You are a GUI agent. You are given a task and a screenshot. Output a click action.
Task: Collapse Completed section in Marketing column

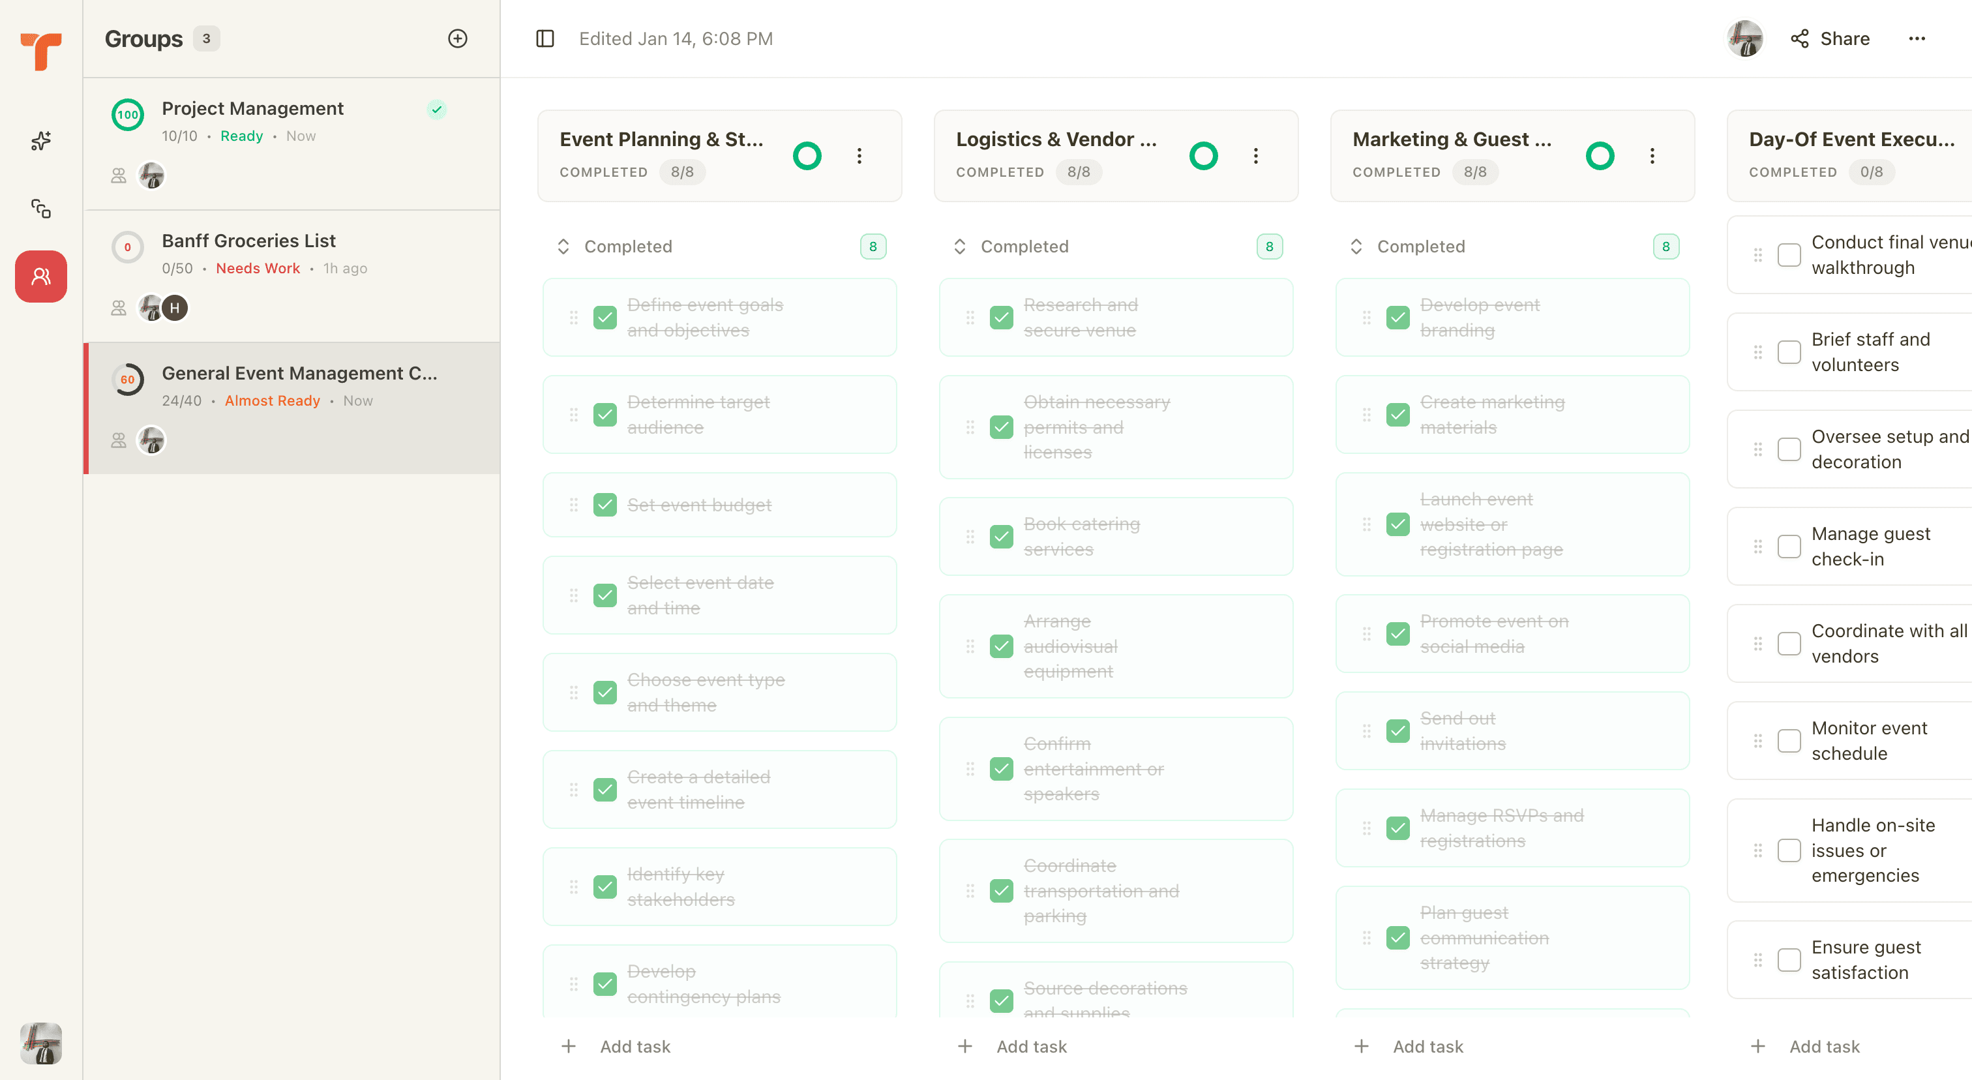[x=1356, y=247]
